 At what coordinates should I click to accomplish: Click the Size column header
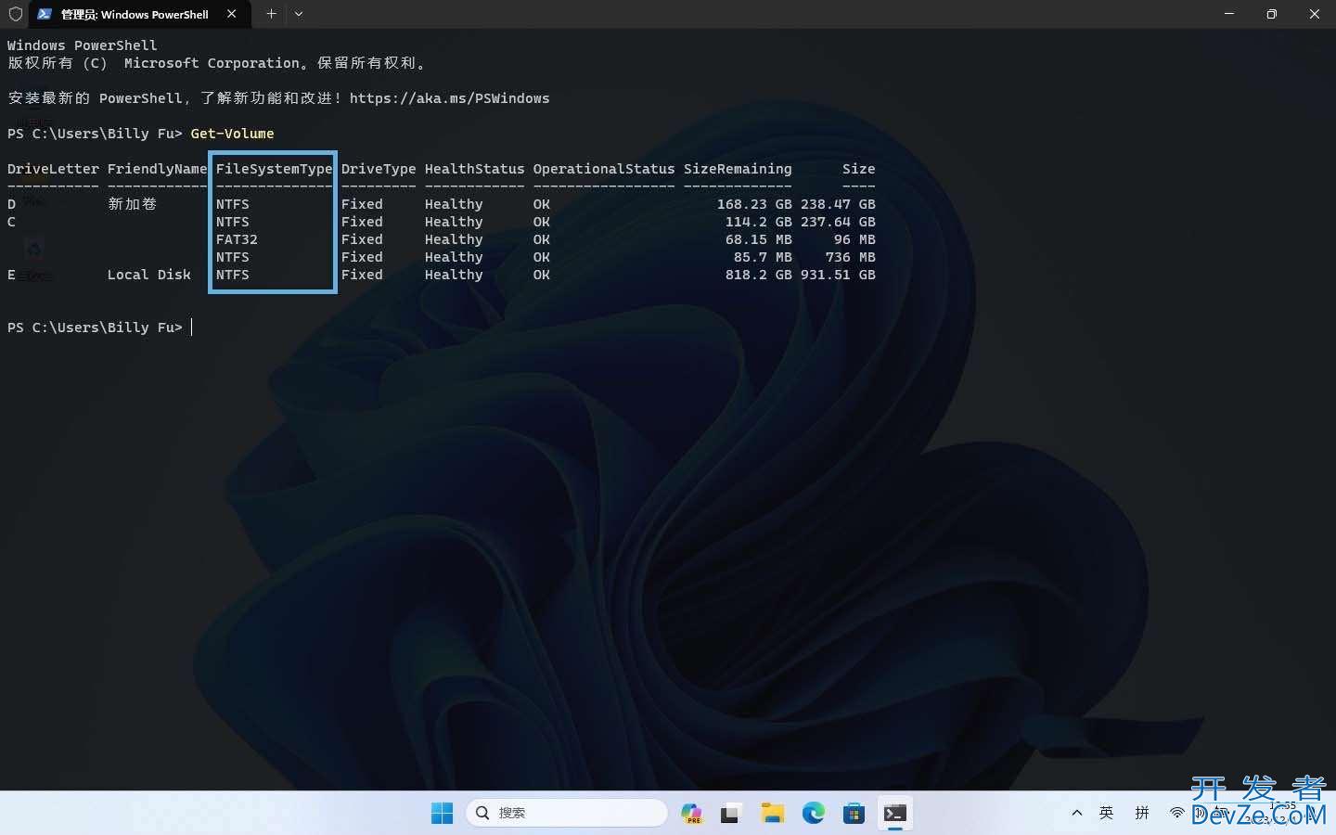tap(858, 169)
